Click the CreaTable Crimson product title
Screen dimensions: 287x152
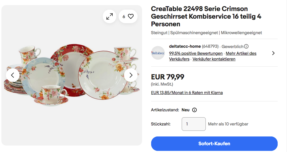click(x=206, y=16)
